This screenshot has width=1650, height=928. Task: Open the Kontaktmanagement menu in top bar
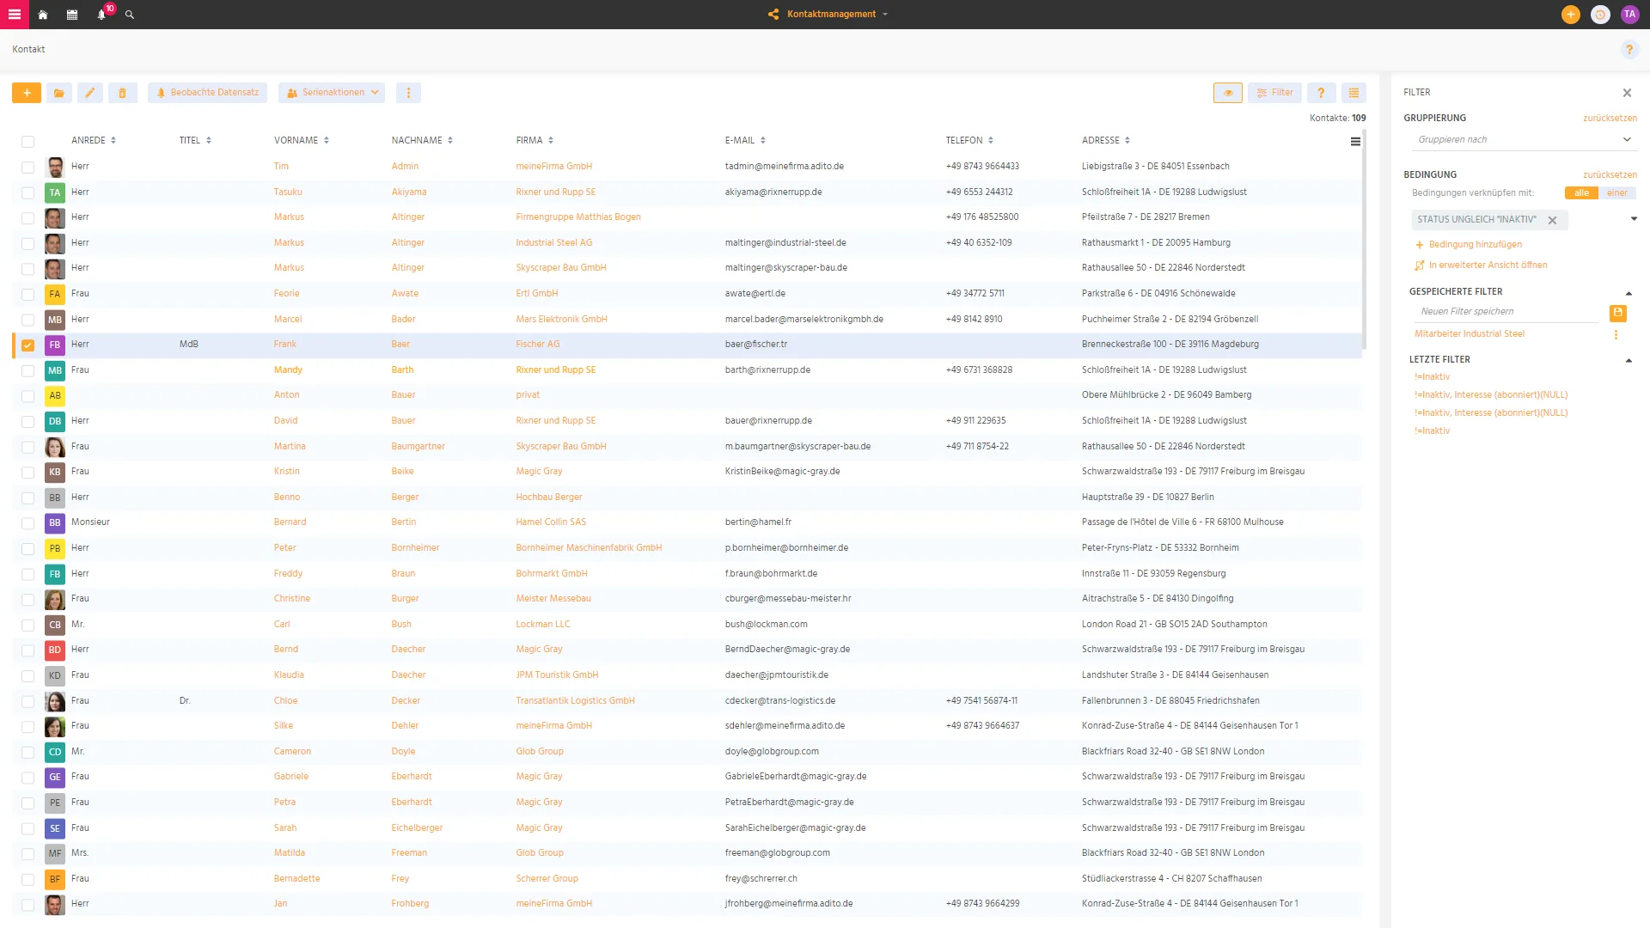tap(828, 15)
